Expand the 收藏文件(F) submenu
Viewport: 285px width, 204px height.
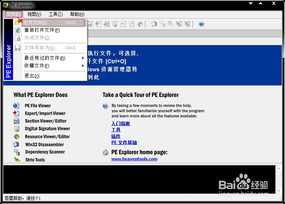(x=50, y=65)
